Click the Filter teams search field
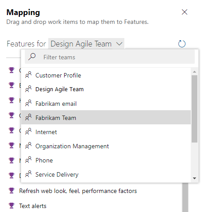The image size is (208, 212). 110,57
